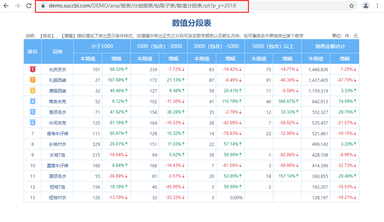Click rank 3 yellow badge icon

coord(32,91)
